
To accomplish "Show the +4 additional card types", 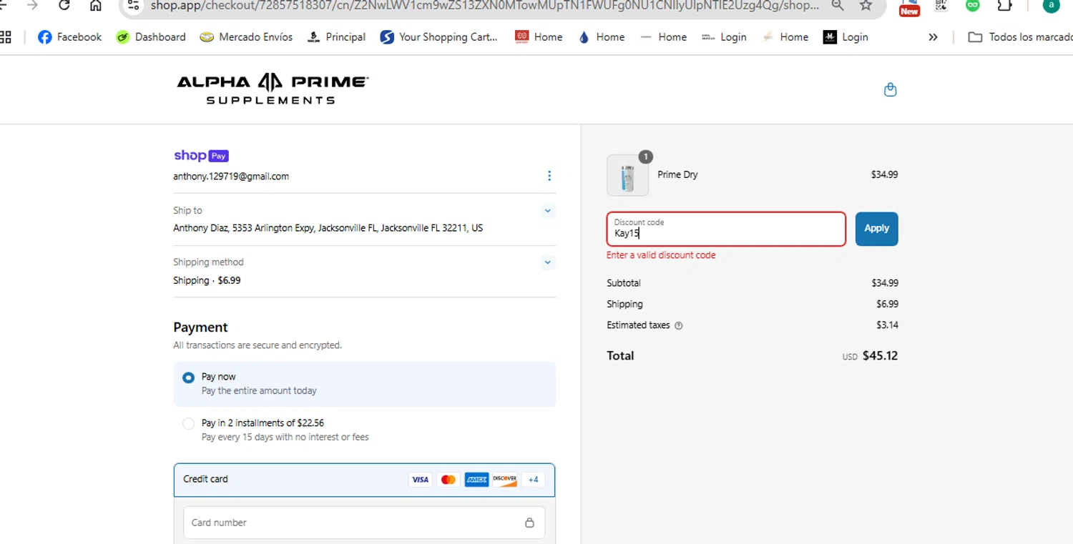I will click(533, 480).
